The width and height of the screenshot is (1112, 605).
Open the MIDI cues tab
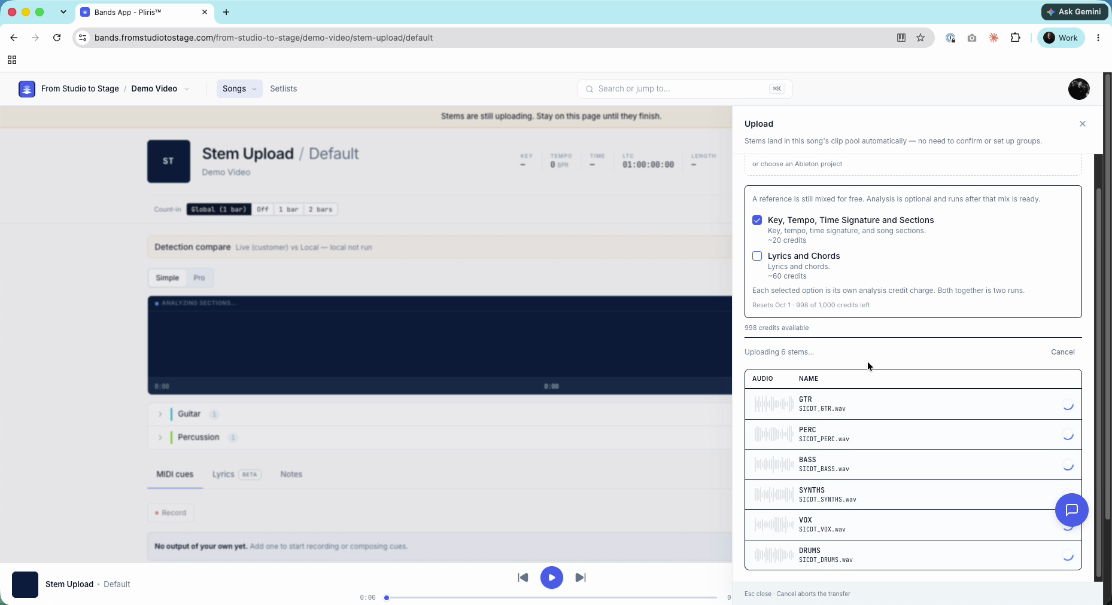[175, 474]
